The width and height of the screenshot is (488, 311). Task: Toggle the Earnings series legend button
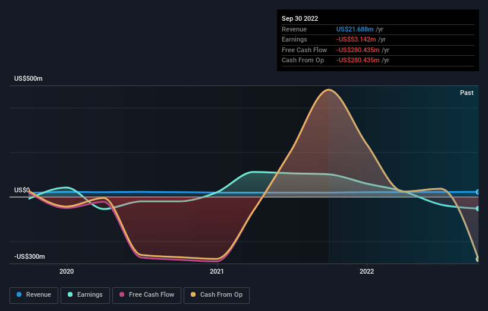coord(85,295)
